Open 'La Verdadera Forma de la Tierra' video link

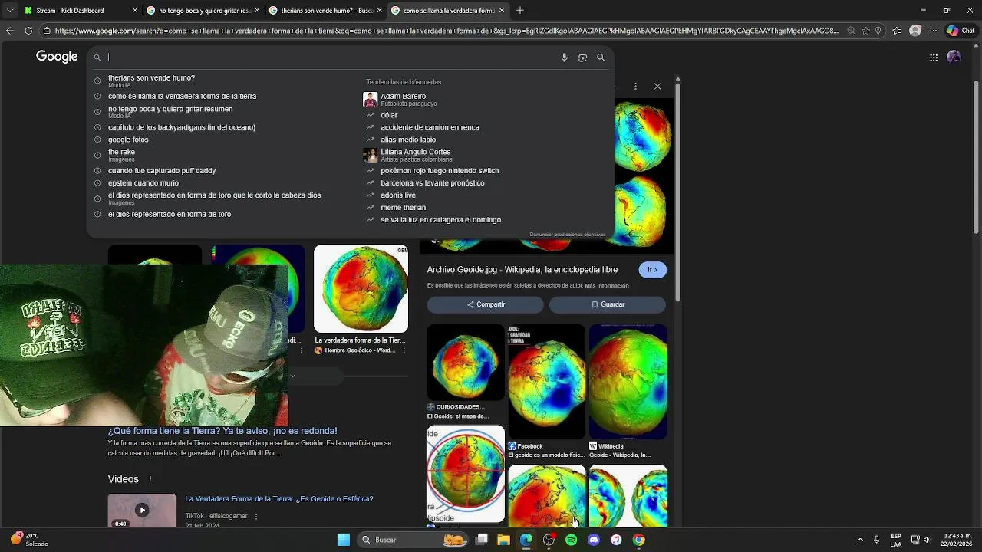click(279, 499)
